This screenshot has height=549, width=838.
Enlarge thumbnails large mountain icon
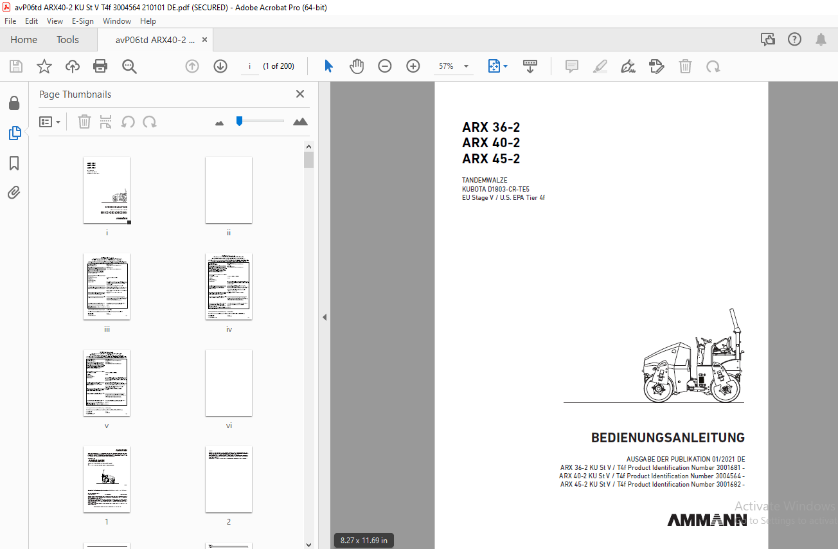(300, 121)
